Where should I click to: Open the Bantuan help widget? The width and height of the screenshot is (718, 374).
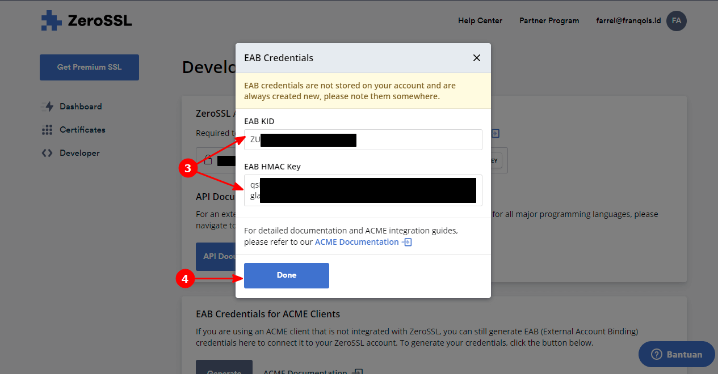coord(677,354)
